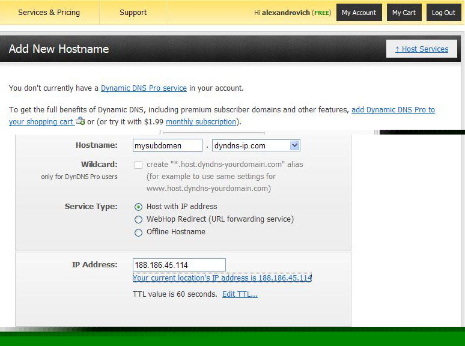
Task: Click the 'Hostname:' label
Action: [x=96, y=145]
